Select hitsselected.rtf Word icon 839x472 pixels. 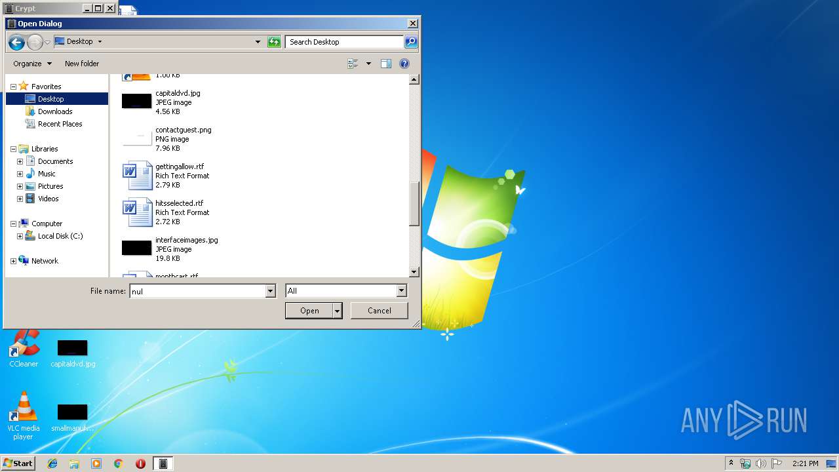tap(137, 212)
